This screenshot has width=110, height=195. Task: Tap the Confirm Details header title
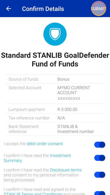click(x=43, y=9)
